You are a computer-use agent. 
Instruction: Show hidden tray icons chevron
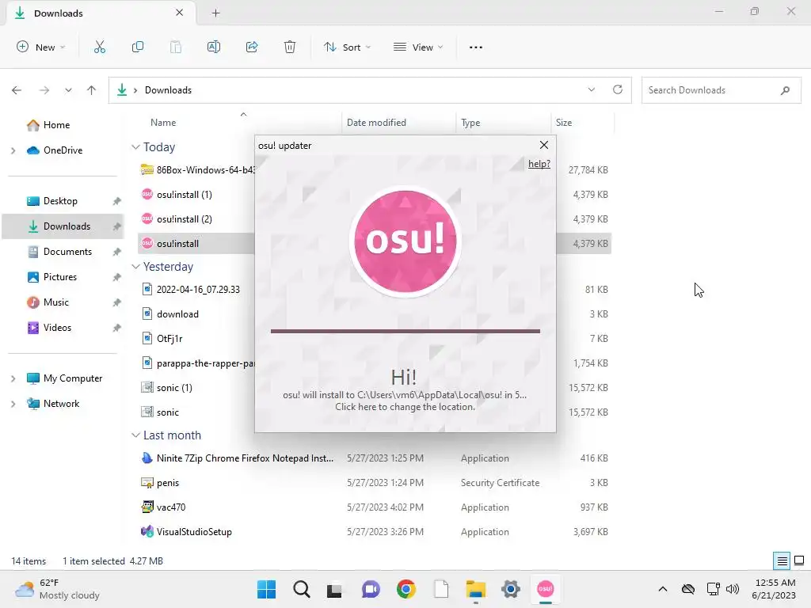click(663, 589)
